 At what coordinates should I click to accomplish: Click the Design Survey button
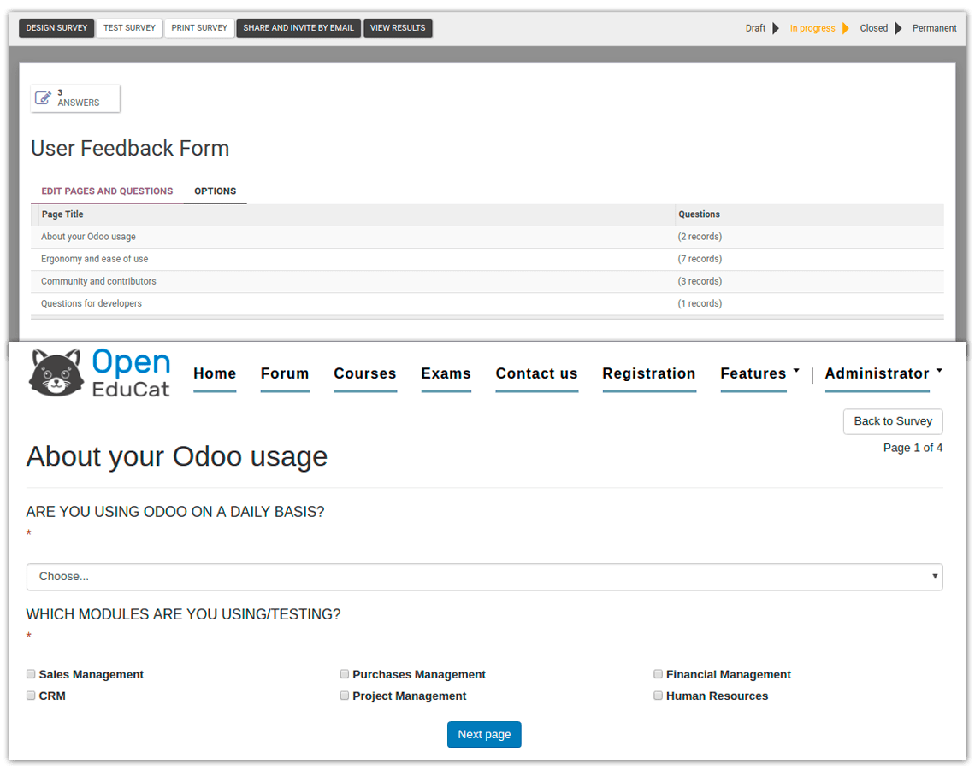pyautogui.click(x=56, y=28)
